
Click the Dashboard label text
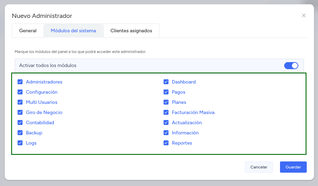[184, 82]
